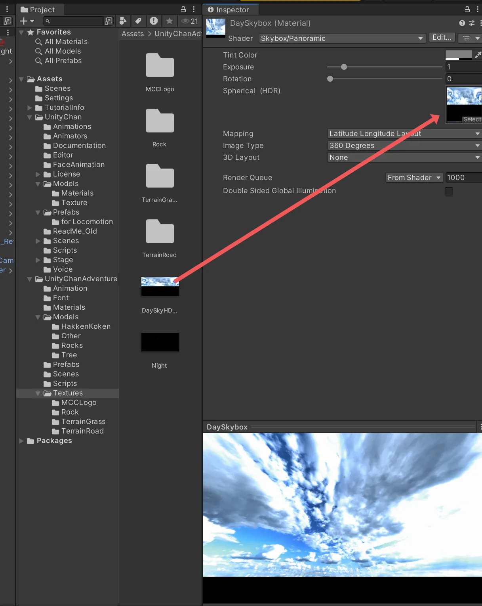Toggle the Inspector panel lock

click(467, 10)
